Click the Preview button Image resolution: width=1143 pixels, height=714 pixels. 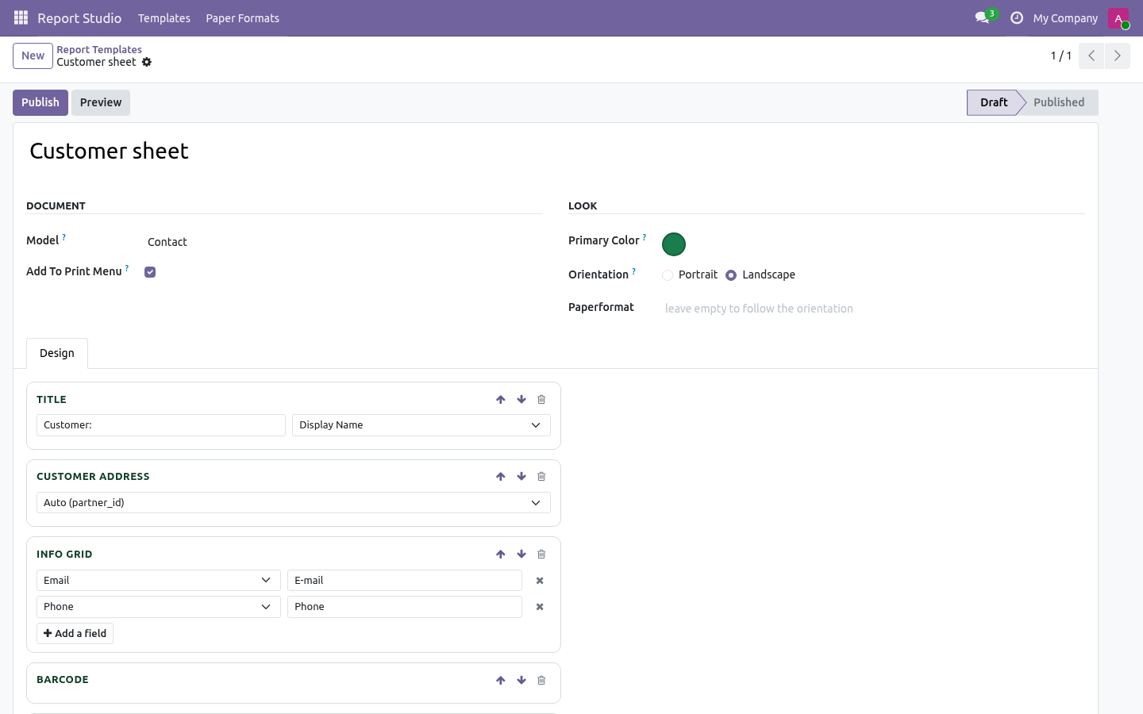(101, 102)
